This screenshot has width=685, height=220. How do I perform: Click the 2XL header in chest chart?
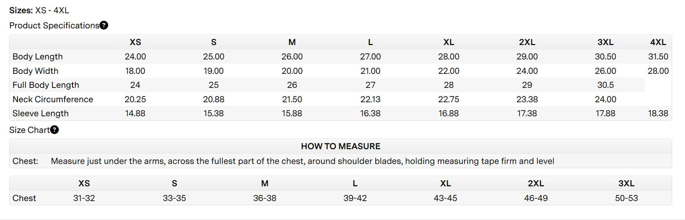pyautogui.click(x=536, y=184)
